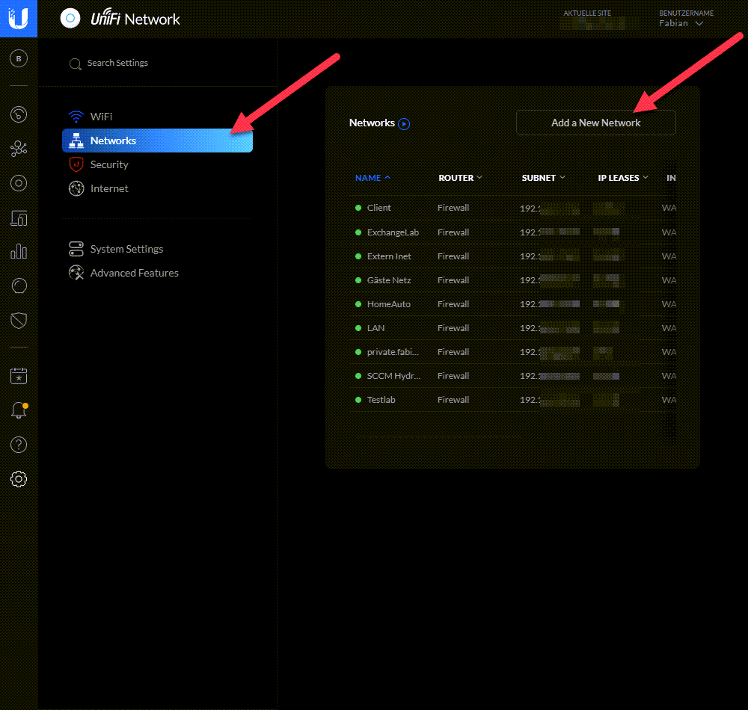Sort networks by SUBNET column
The width and height of the screenshot is (748, 710).
543,178
